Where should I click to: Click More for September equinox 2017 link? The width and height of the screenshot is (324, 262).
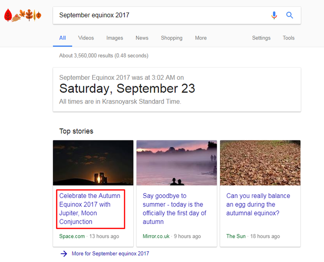[x=110, y=254]
